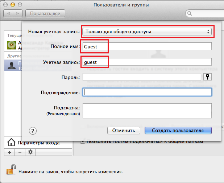
Task: Click the Полное имя field containing Guest
Action: (x=147, y=47)
